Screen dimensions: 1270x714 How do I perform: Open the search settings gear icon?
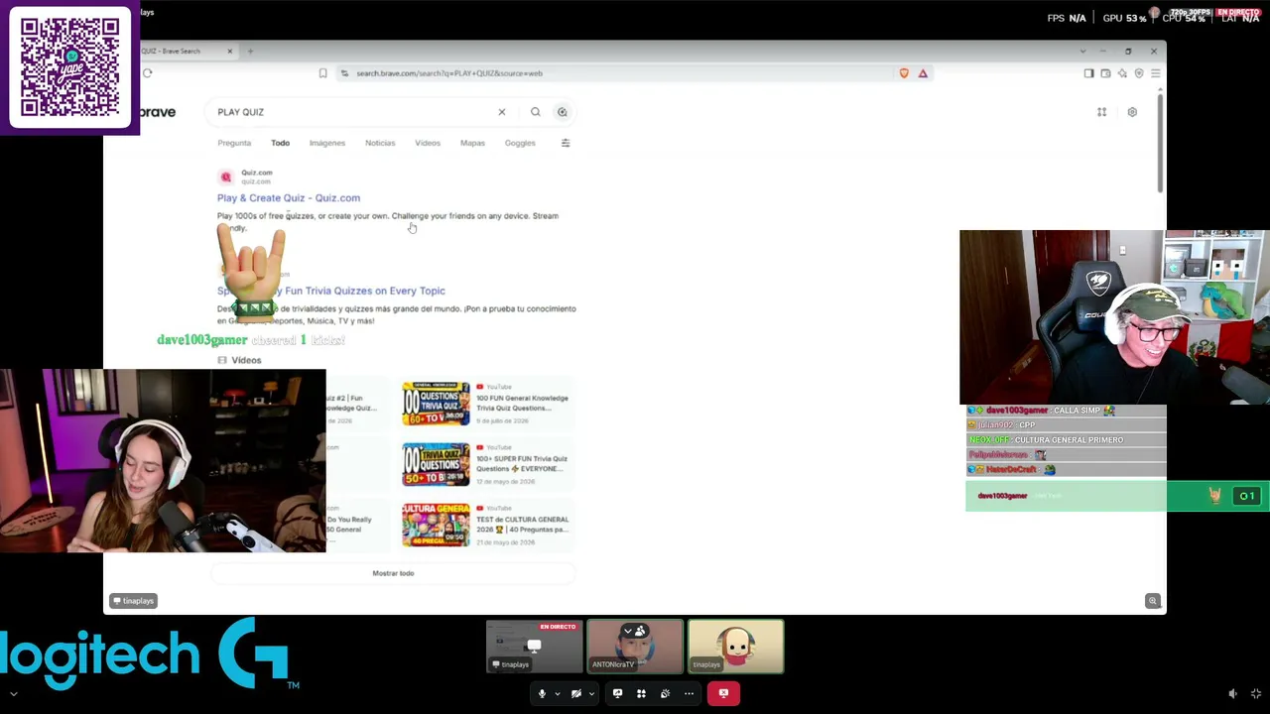pos(1132,112)
